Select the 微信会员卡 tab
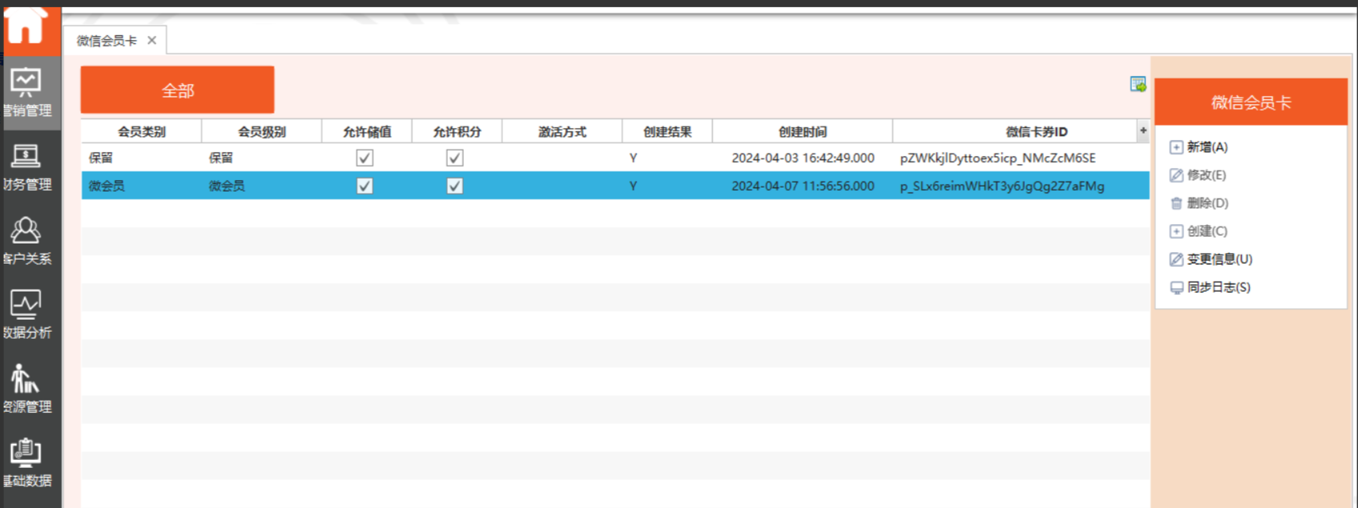This screenshot has width=1358, height=508. pos(107,40)
